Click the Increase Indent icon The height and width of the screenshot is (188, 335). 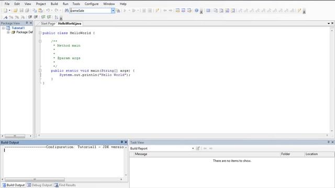36,17
